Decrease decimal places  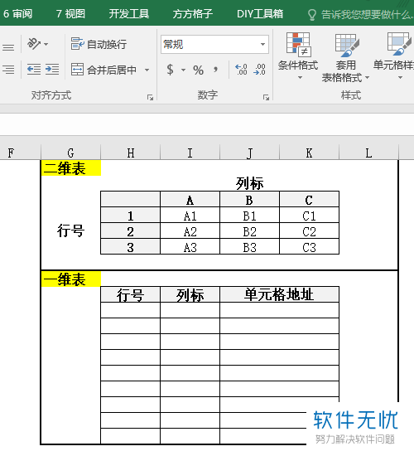[x=259, y=70]
